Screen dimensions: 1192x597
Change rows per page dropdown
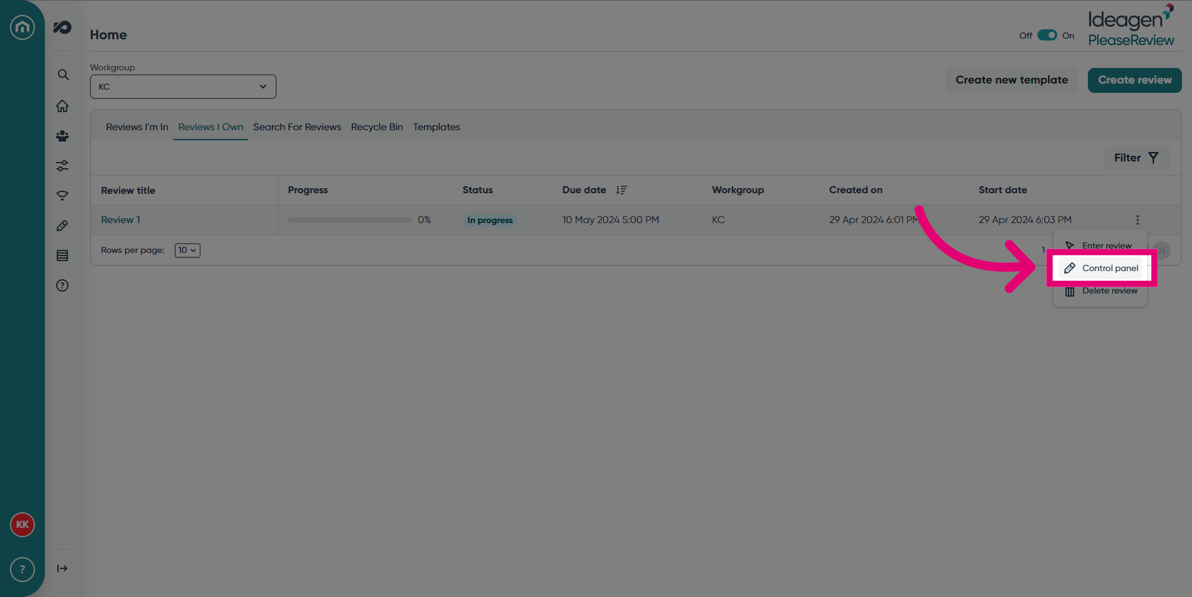(187, 251)
